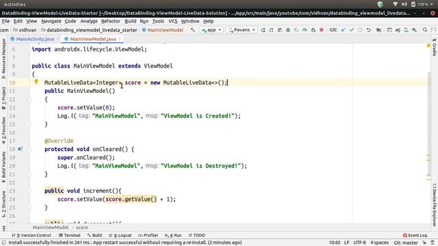Open Project Structure from the toolbar
438x246 pixels.
tap(378, 30)
